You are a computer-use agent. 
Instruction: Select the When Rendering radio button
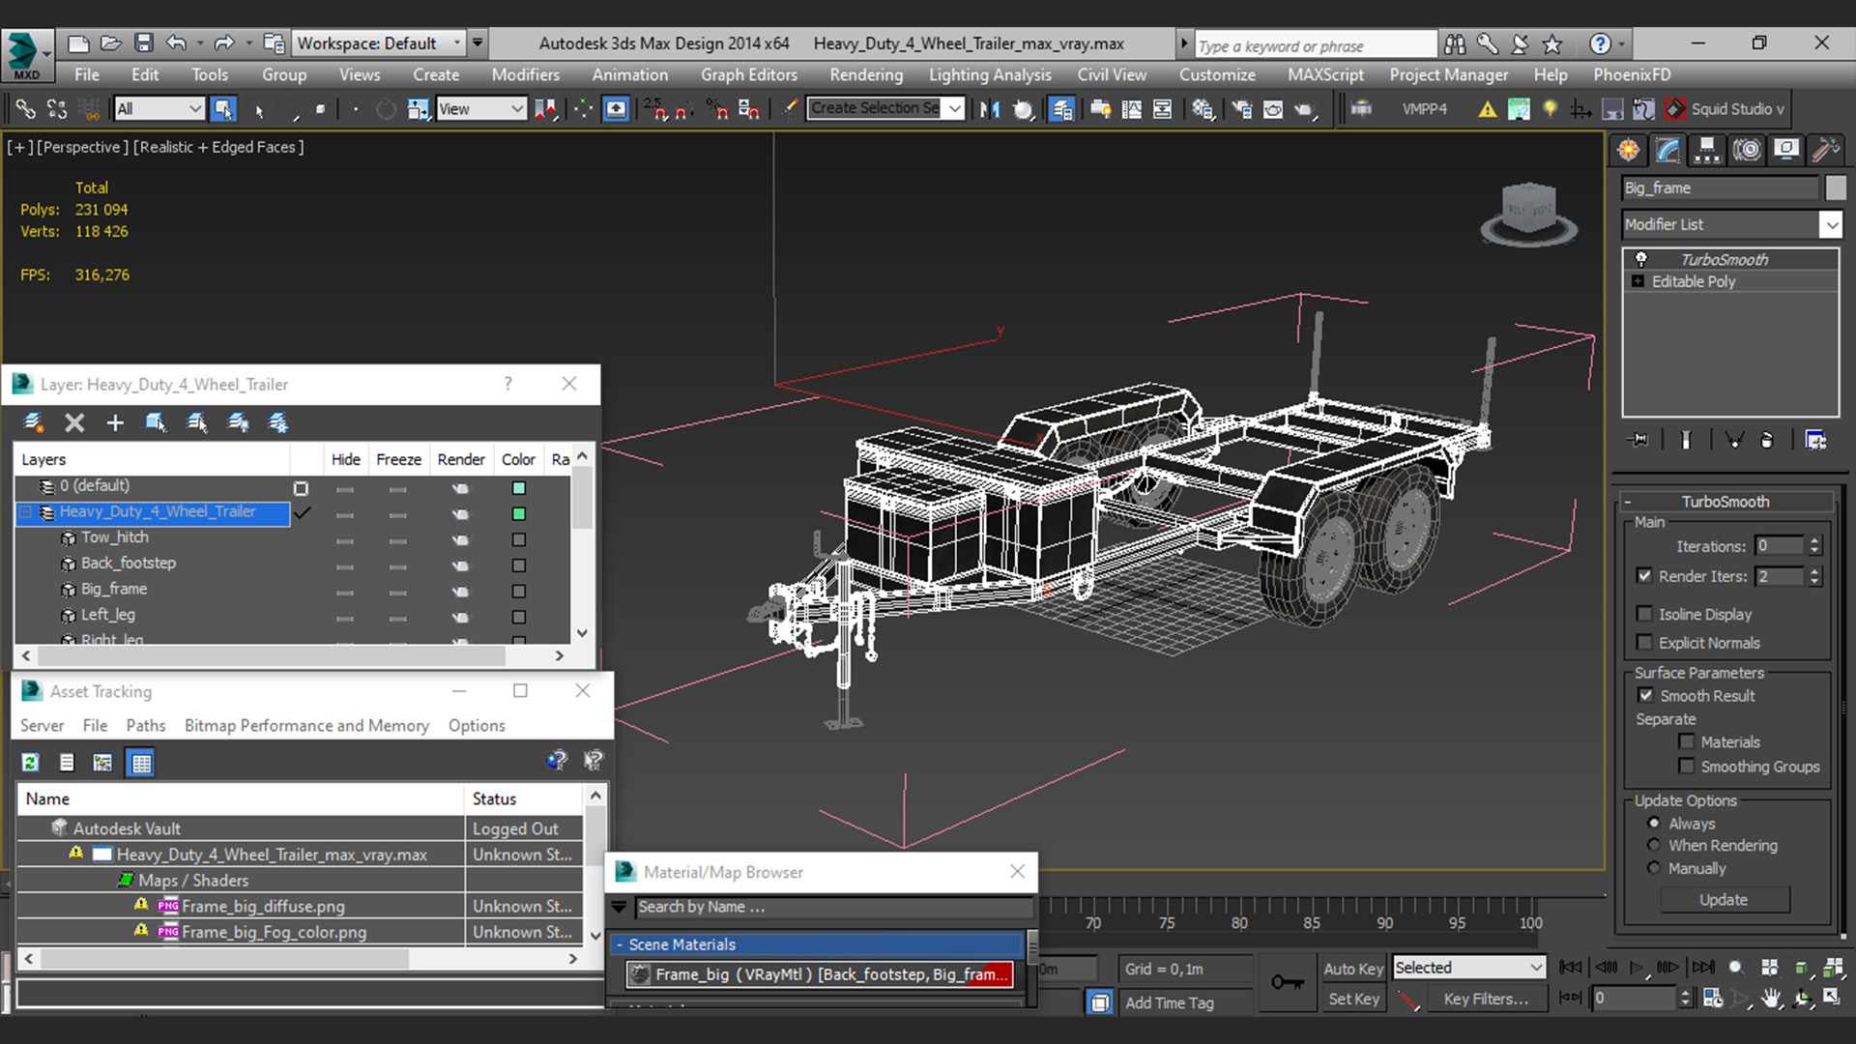[1654, 846]
